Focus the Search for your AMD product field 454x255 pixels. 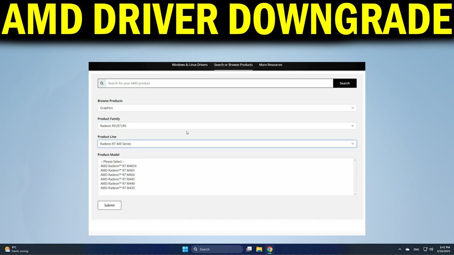(219, 83)
